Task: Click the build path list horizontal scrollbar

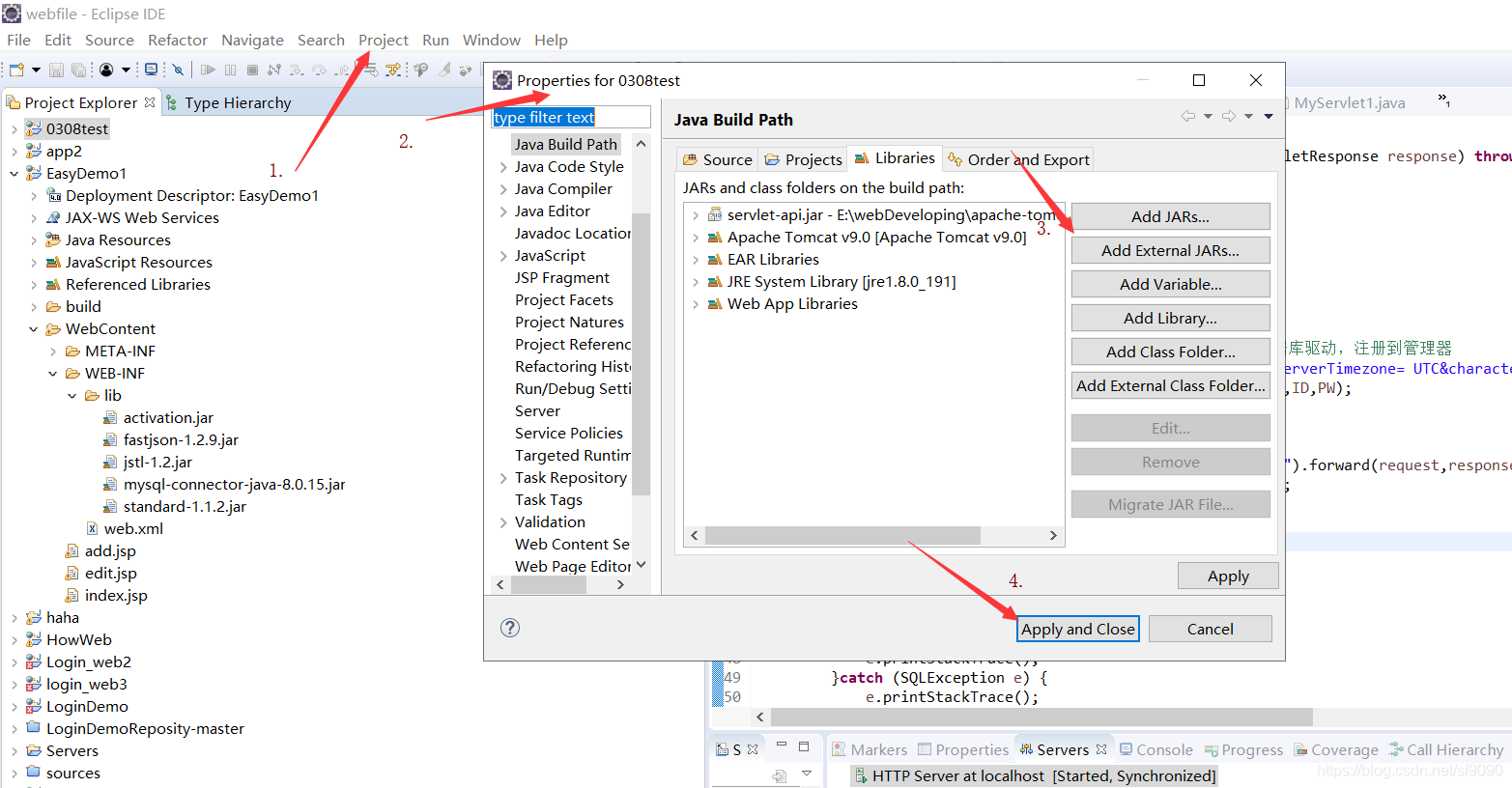Action: click(x=842, y=535)
